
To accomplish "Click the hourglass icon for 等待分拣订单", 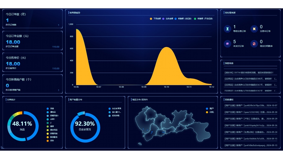I will (227, 29).
